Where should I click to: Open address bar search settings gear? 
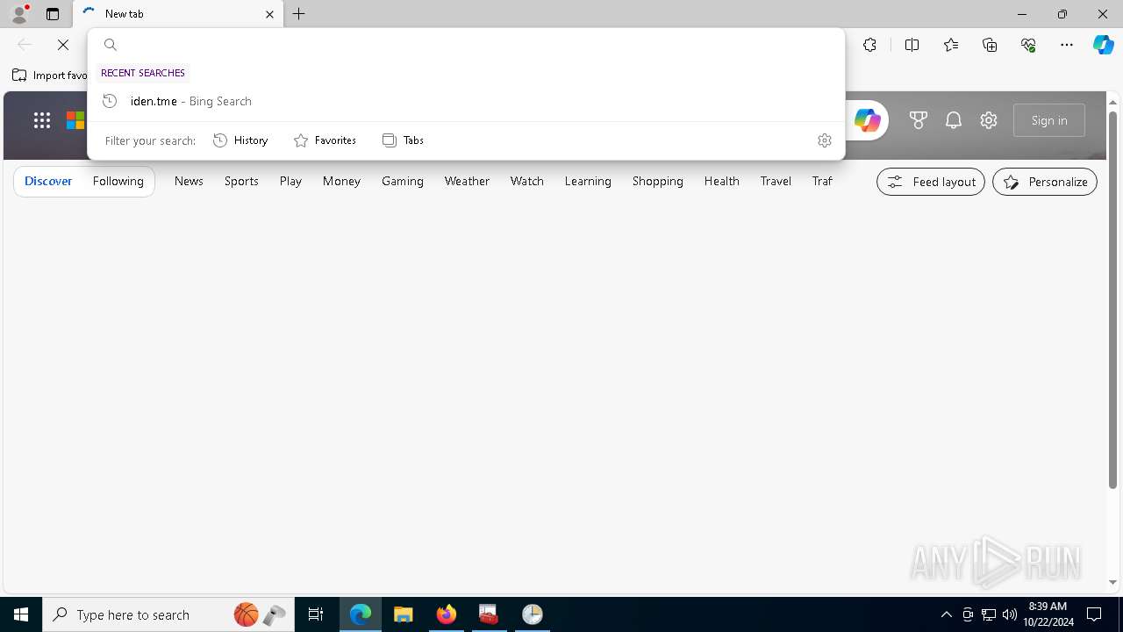[824, 140]
